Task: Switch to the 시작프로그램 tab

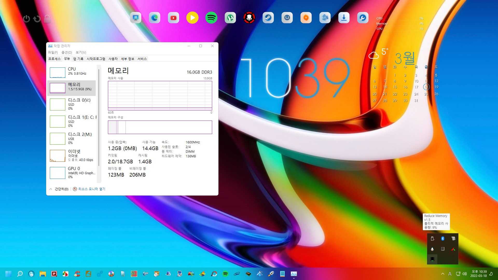Action: [96, 59]
